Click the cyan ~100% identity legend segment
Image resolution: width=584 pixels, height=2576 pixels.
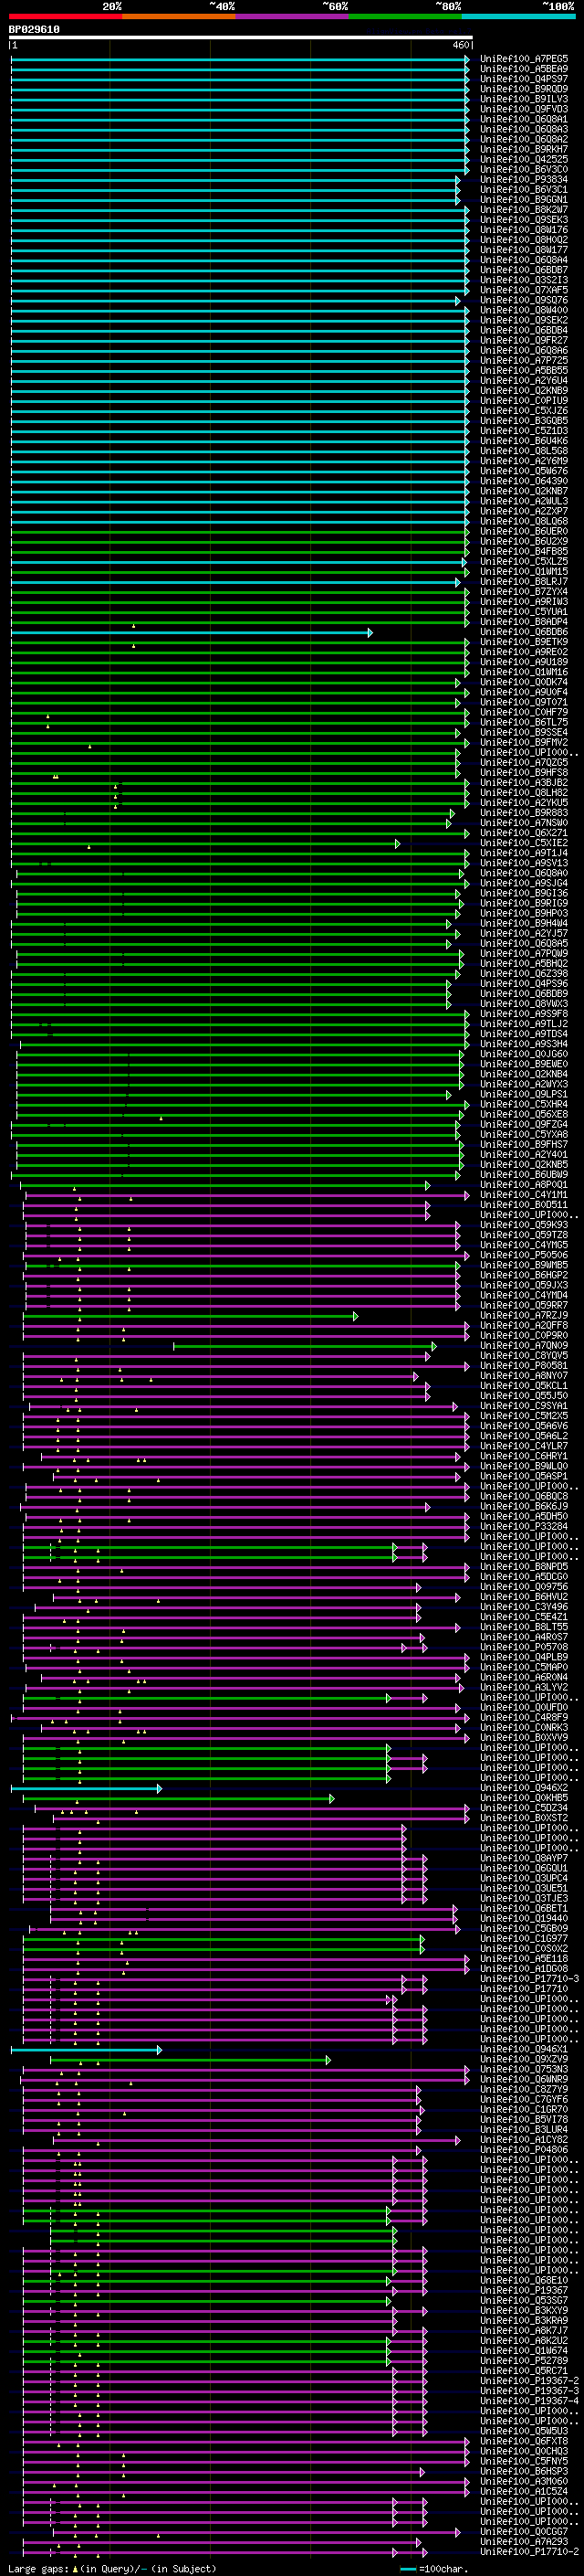(518, 16)
